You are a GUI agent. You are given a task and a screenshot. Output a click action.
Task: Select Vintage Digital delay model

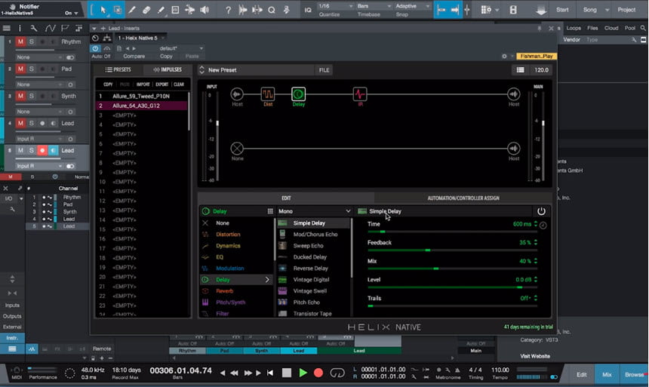(x=311, y=280)
